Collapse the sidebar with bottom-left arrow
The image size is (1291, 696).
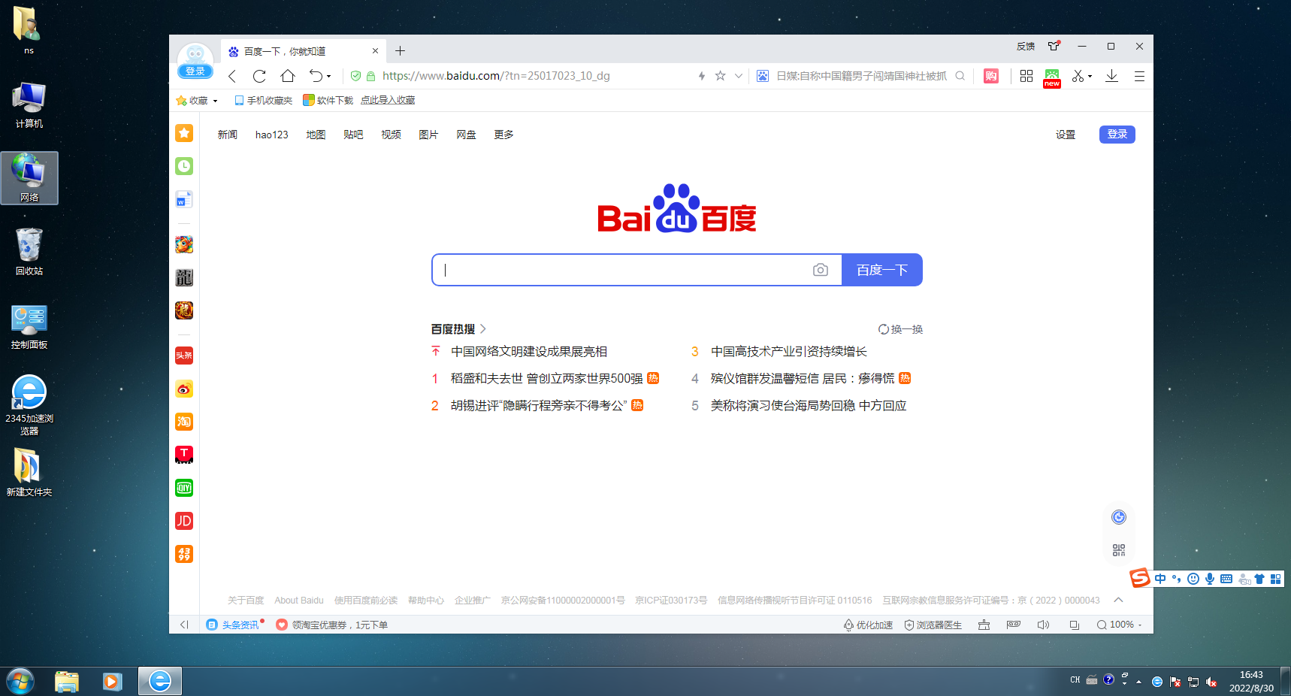click(x=184, y=625)
